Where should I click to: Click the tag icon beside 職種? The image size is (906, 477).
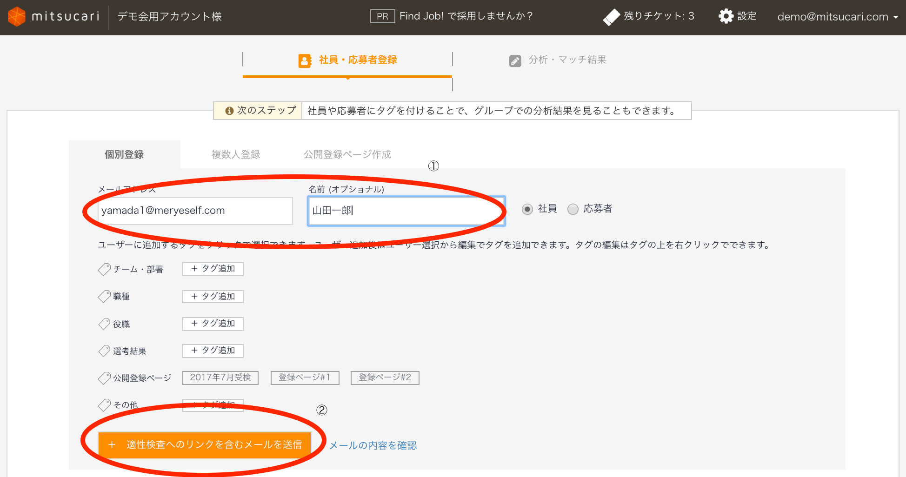(104, 296)
